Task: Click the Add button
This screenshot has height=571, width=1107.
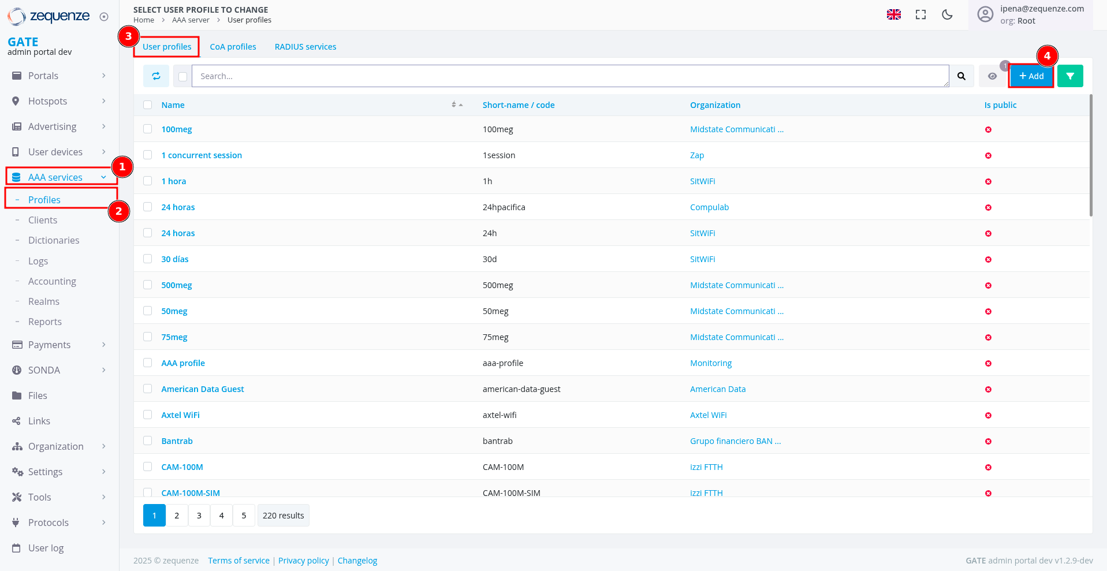Action: 1031,76
